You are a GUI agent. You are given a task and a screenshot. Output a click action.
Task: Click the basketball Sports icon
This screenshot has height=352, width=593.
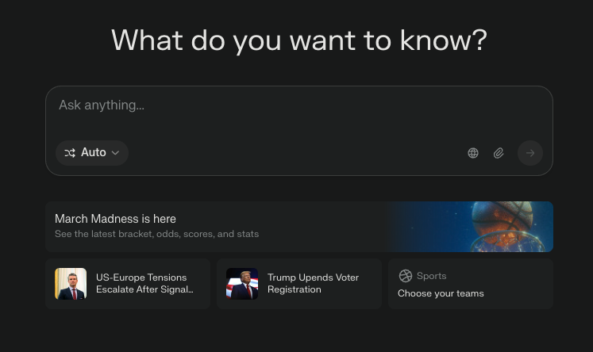tap(405, 276)
